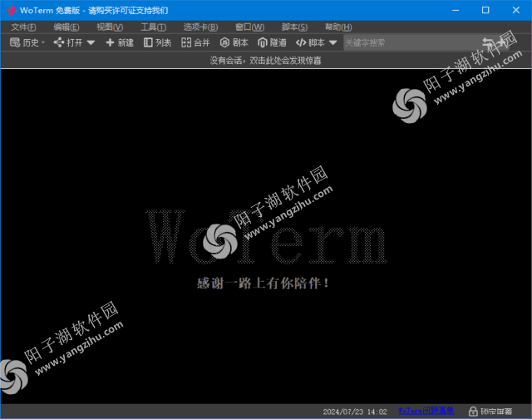Click the WoTerm问题清单 link in status bar

pos(426,411)
